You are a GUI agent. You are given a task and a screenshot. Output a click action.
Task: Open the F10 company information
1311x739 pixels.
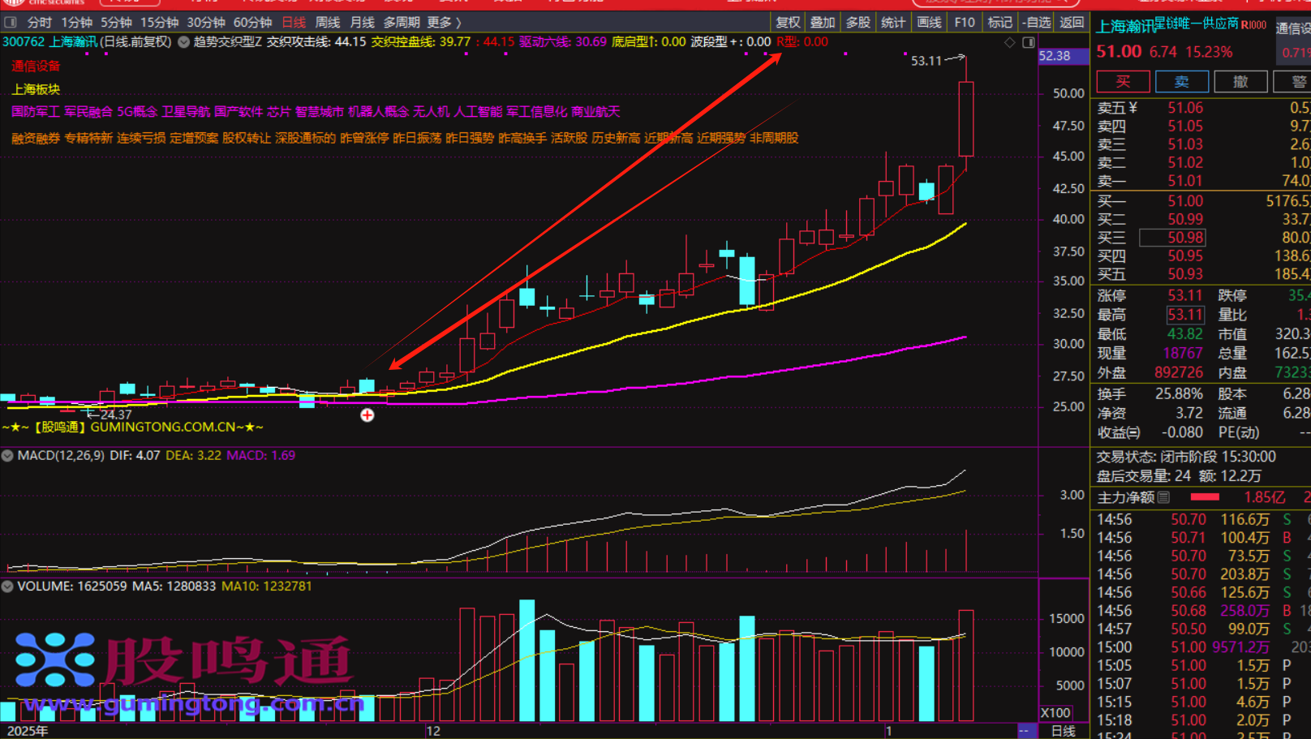tap(965, 22)
